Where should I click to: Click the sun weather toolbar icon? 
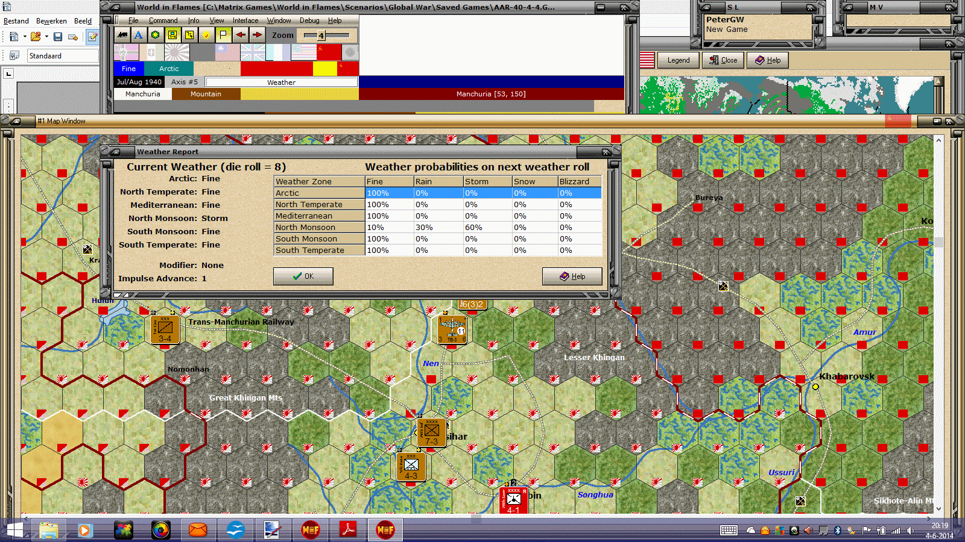click(x=206, y=35)
